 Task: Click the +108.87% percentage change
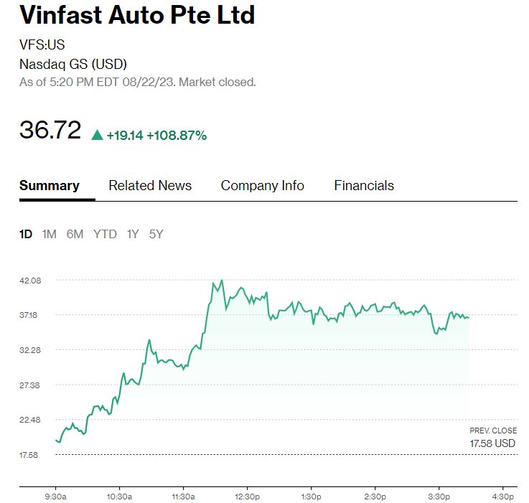tap(177, 136)
